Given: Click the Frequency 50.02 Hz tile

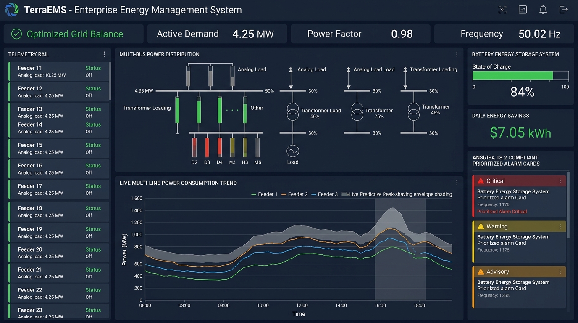Looking at the screenshot, I should tap(504, 34).
